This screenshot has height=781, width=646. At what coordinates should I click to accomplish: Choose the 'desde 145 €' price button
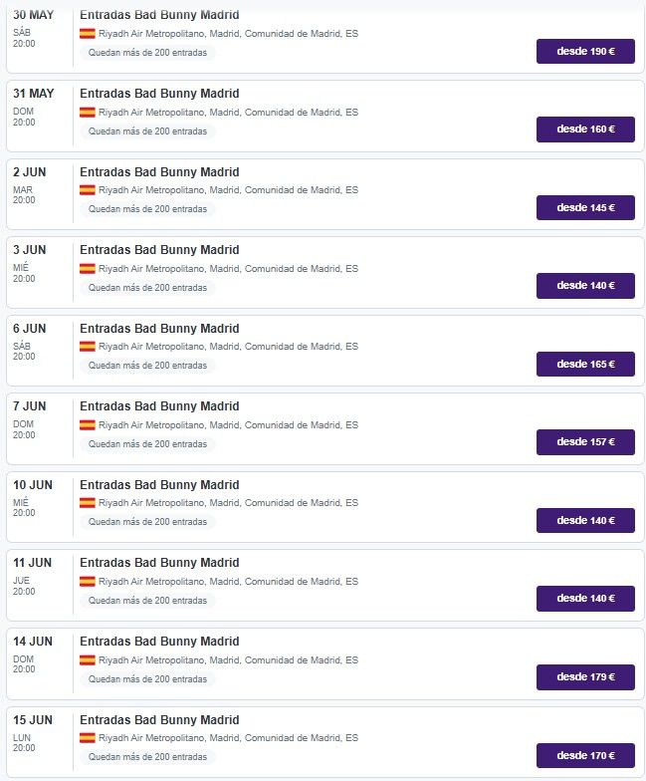pyautogui.click(x=585, y=207)
